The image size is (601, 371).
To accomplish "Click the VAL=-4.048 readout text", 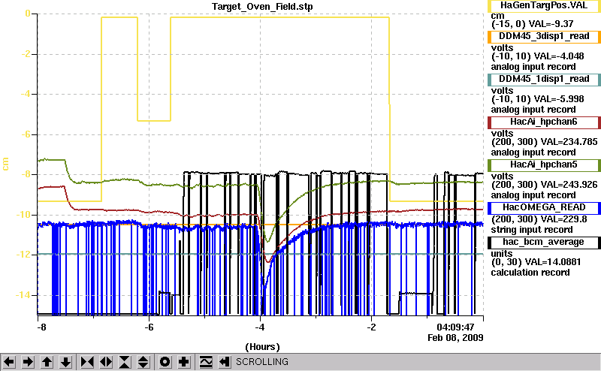I will click(x=559, y=56).
